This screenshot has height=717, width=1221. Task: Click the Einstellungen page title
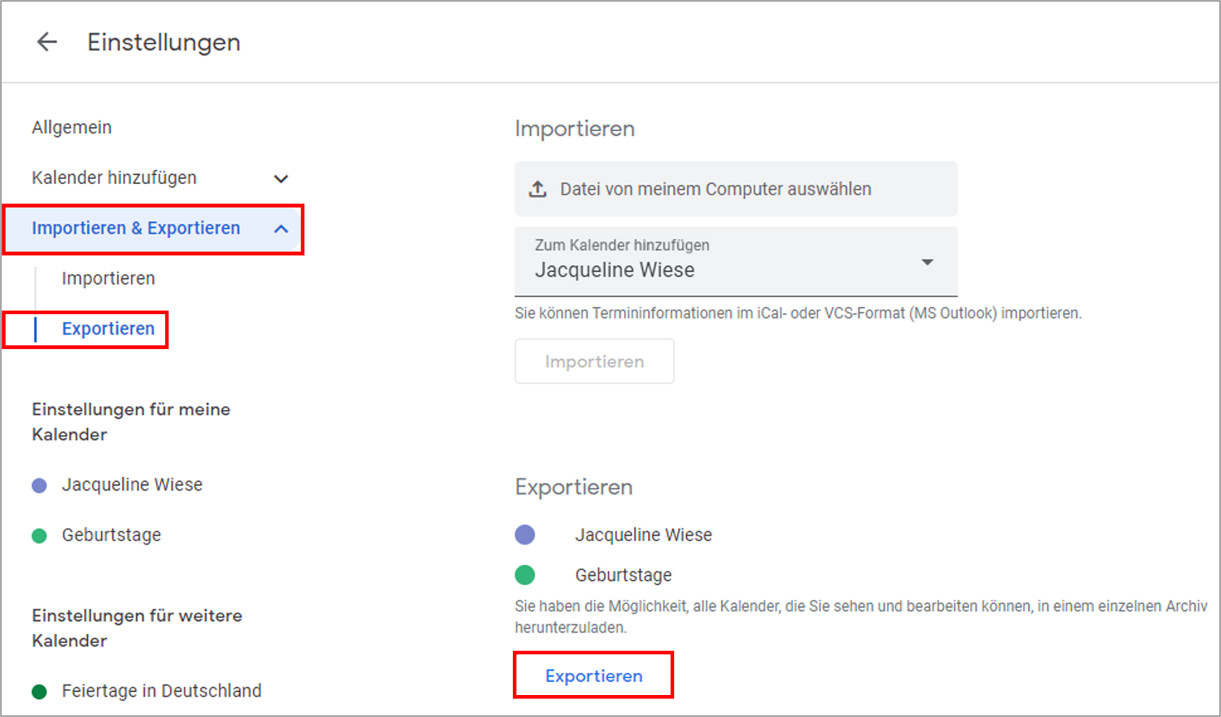click(x=164, y=42)
